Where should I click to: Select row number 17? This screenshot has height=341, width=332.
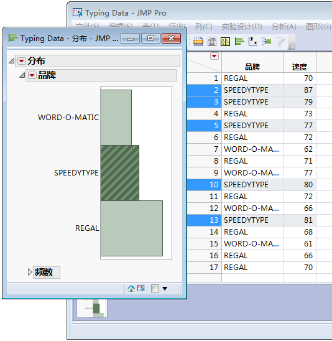[x=205, y=268]
